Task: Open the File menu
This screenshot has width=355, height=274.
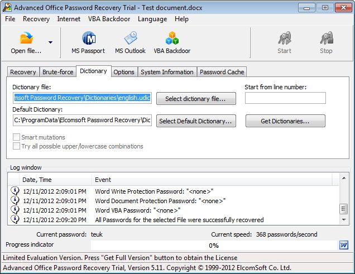Action: coord(10,19)
